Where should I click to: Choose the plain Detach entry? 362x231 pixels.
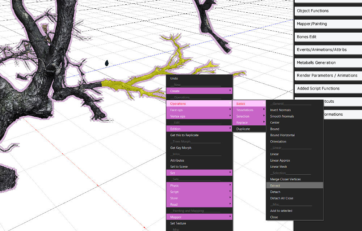(295, 192)
